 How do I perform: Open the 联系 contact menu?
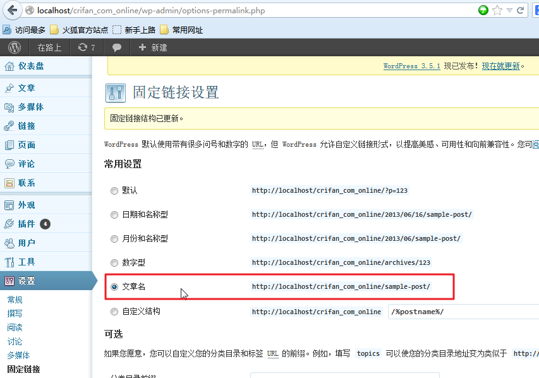point(45,183)
